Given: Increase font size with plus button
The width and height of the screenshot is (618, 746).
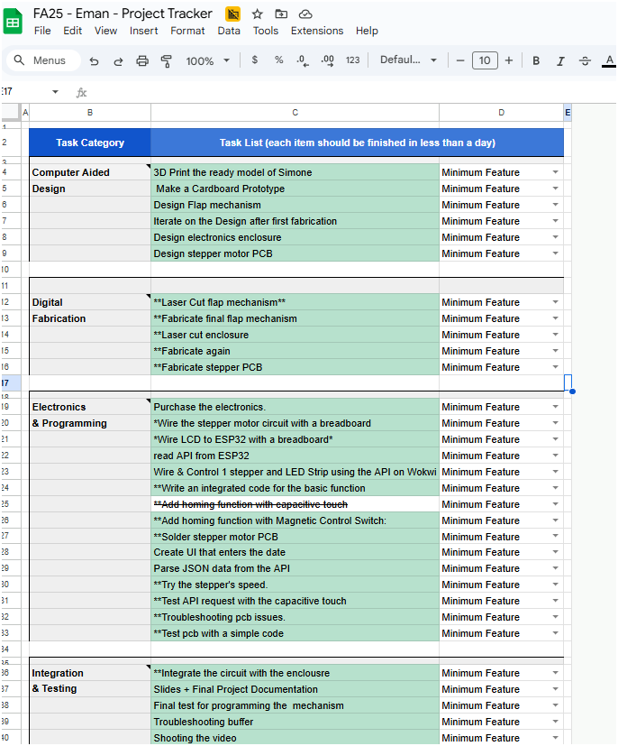Looking at the screenshot, I should click(x=509, y=60).
